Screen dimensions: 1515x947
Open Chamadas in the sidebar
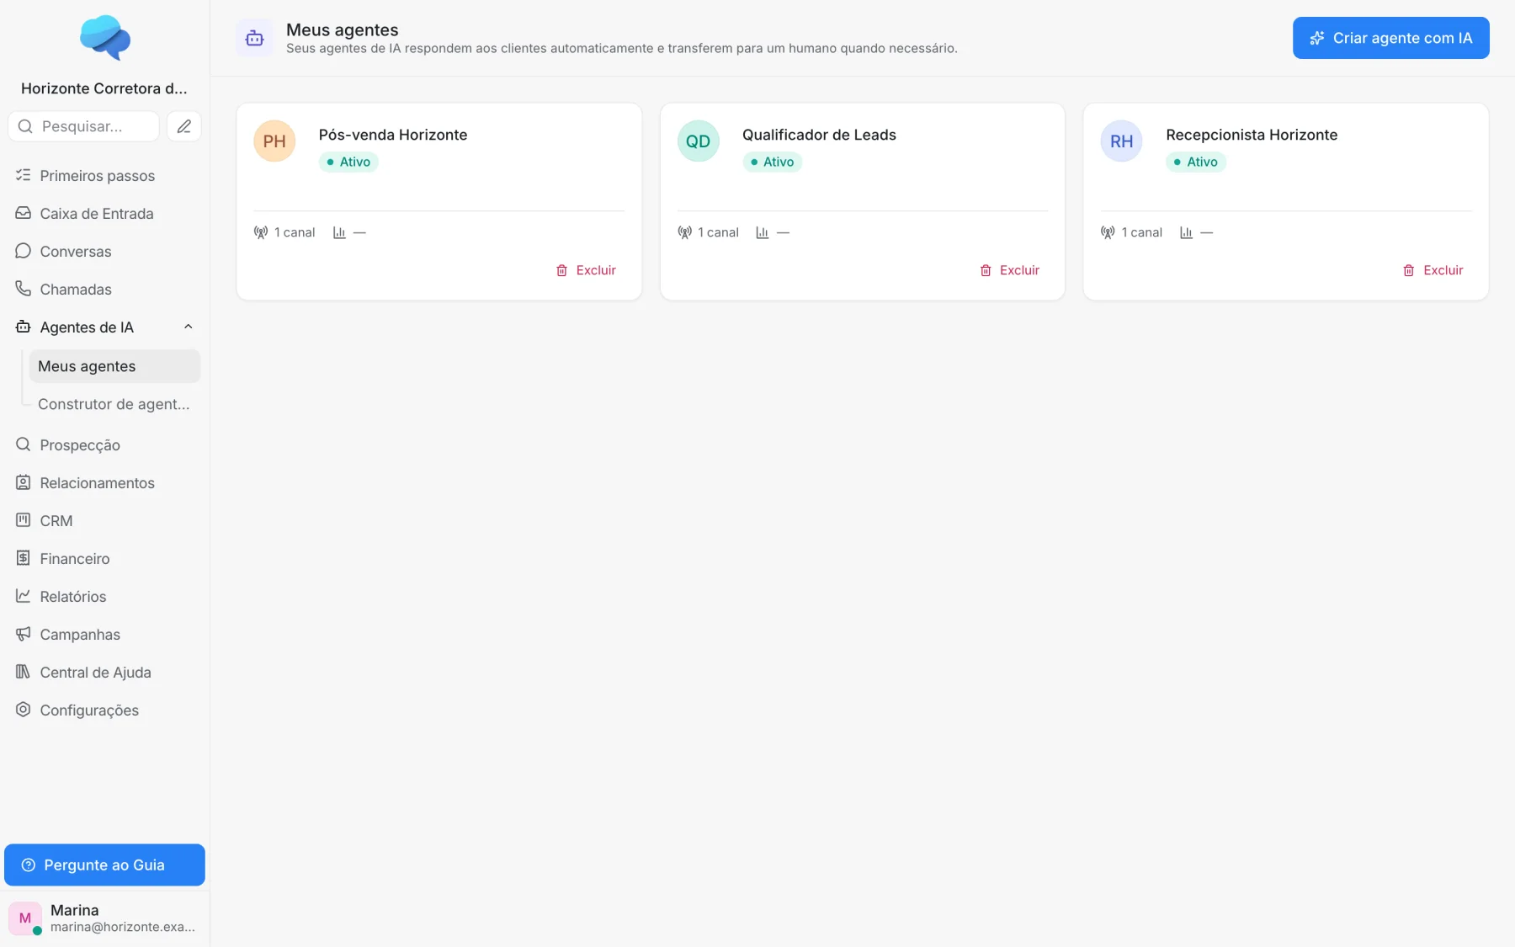point(104,289)
